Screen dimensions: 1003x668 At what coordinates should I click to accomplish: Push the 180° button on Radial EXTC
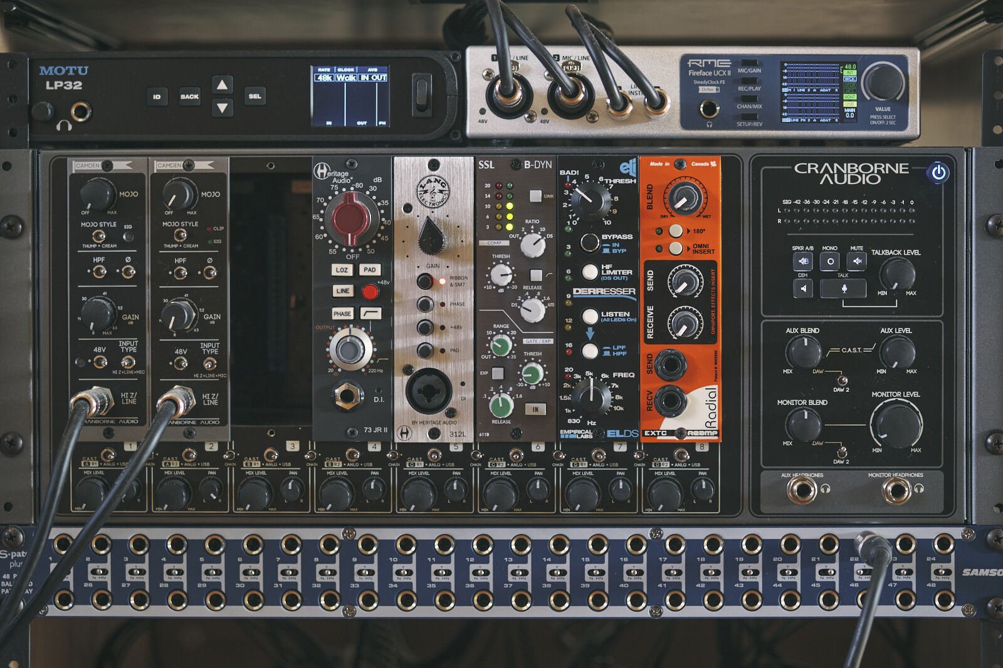click(x=675, y=230)
